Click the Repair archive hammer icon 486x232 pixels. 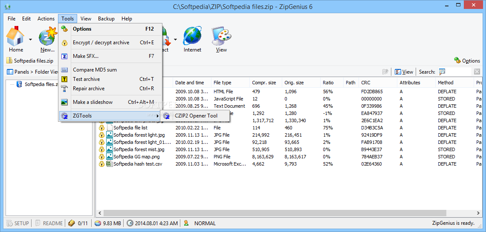(64, 89)
